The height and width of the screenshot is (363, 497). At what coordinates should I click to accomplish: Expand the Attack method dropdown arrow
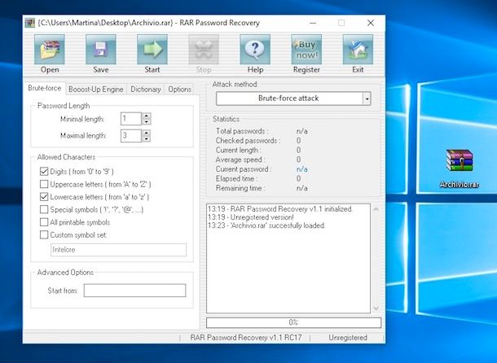click(x=367, y=98)
